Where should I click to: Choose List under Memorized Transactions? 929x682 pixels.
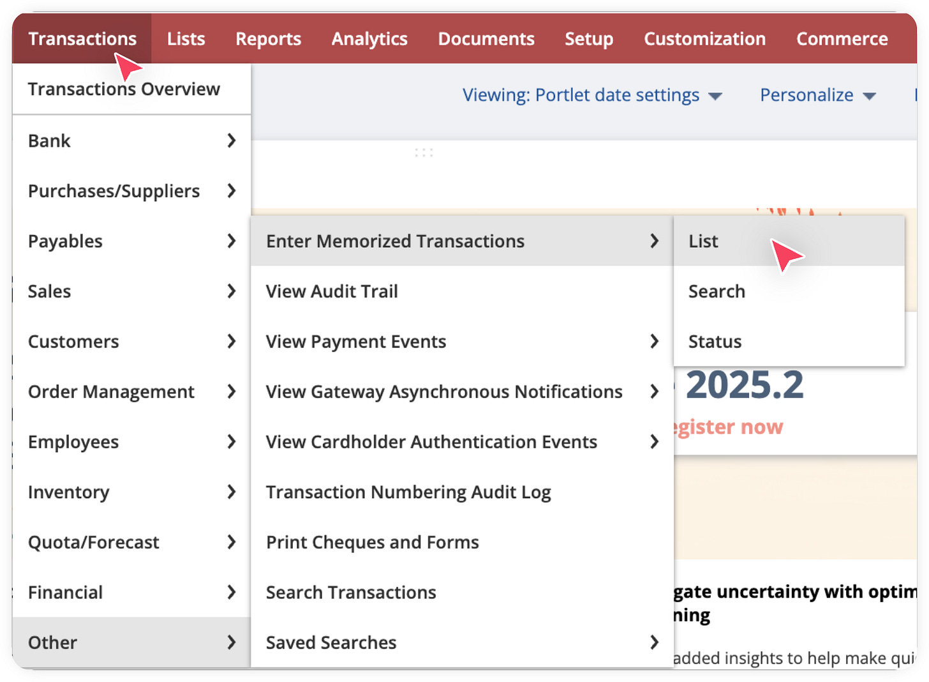[789, 241]
